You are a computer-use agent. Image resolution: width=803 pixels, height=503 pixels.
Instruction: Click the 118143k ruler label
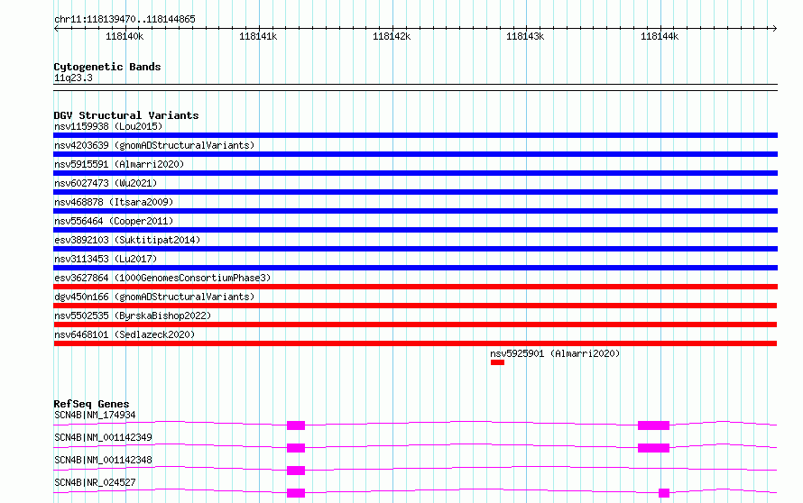(525, 36)
